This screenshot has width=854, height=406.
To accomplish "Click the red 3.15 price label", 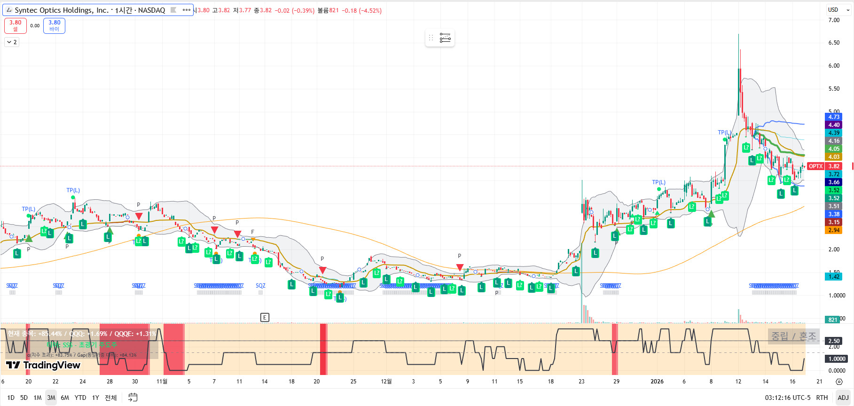I will point(834,222).
